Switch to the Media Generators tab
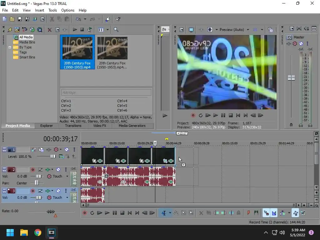The height and width of the screenshot is (240, 320). pyautogui.click(x=132, y=126)
